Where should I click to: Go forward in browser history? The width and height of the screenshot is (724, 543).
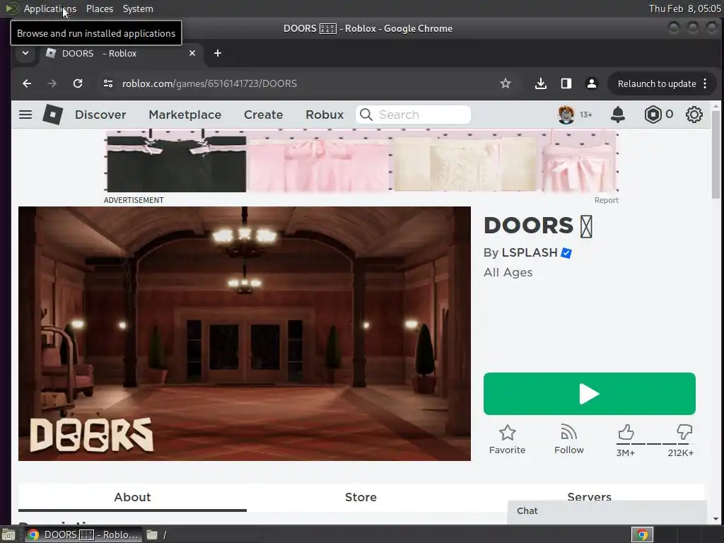point(52,83)
